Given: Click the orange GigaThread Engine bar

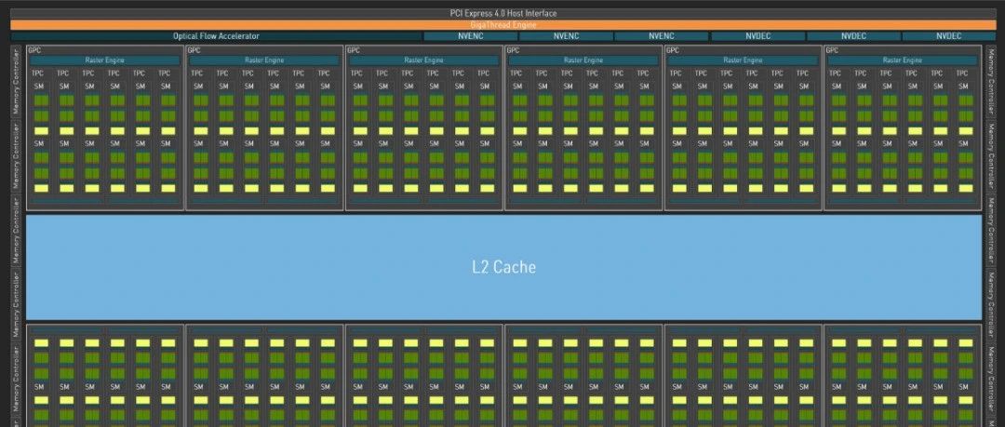Looking at the screenshot, I should click(502, 24).
